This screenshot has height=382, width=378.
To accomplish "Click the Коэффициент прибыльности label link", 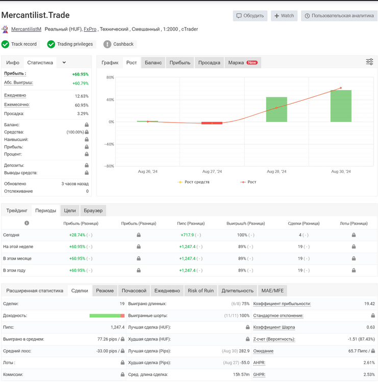I will pyautogui.click(x=282, y=304).
